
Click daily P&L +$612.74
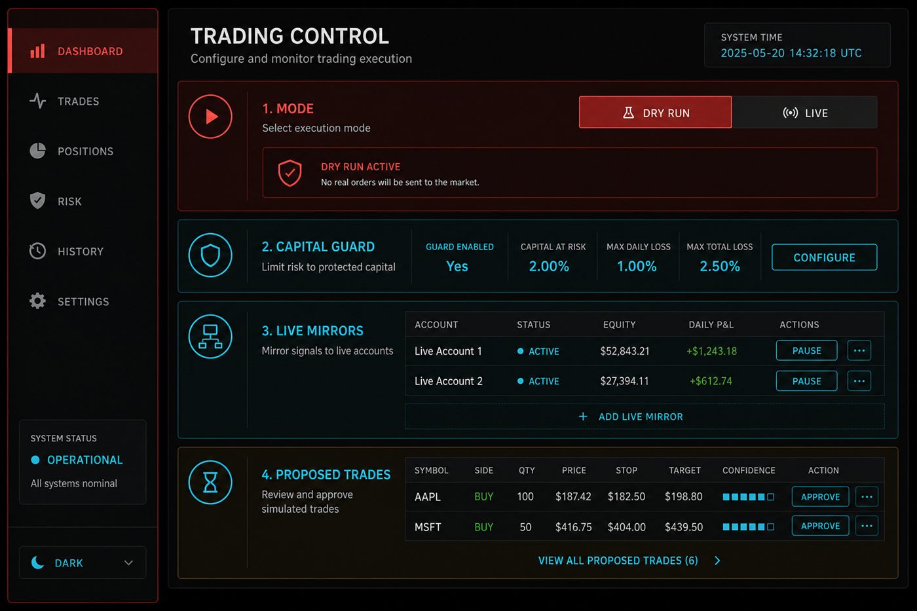tap(711, 381)
